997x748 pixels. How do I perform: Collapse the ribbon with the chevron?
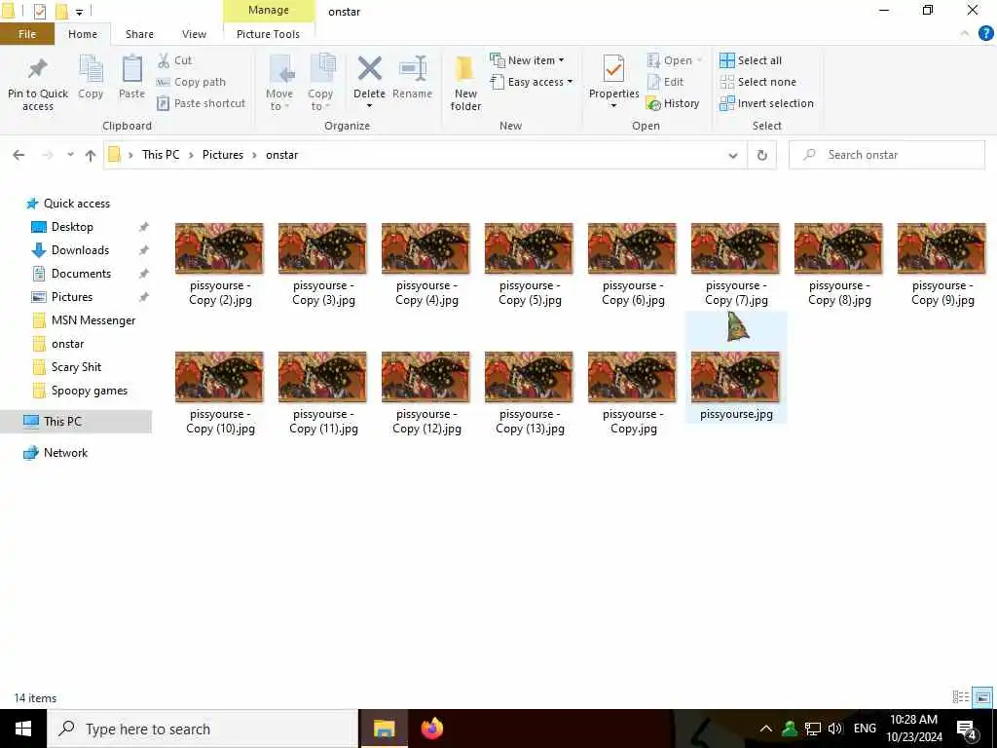click(965, 33)
